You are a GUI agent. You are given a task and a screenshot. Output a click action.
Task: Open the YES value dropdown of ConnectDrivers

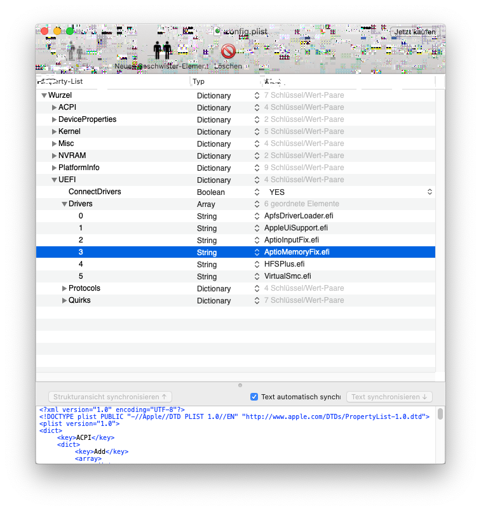(x=430, y=192)
